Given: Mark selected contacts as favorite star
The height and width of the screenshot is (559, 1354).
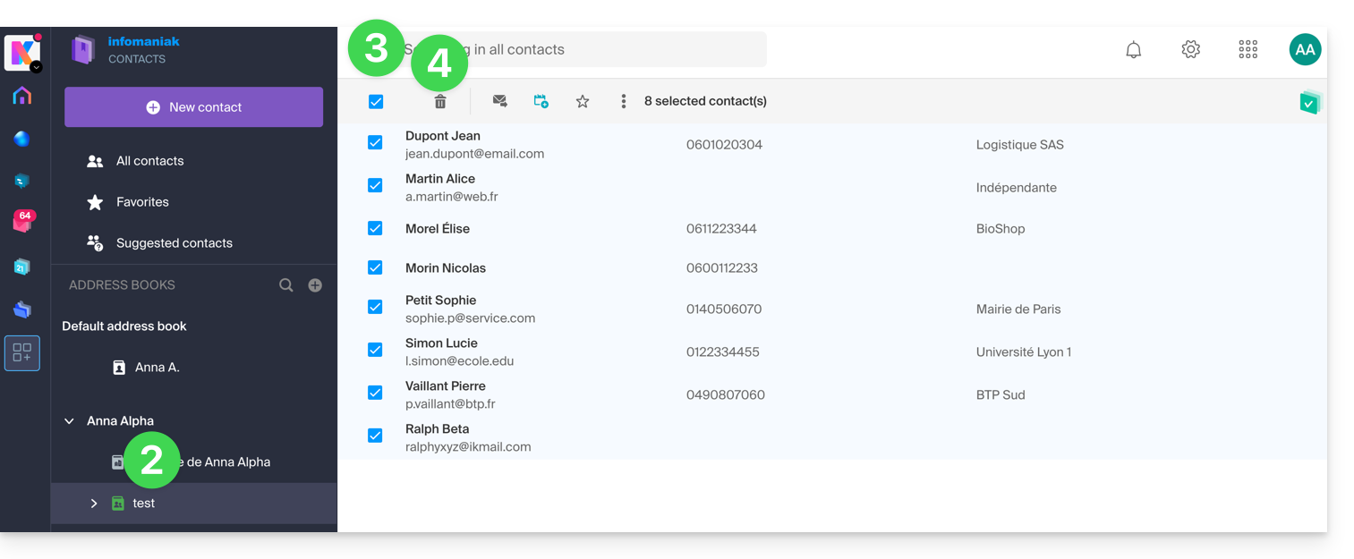Looking at the screenshot, I should pyautogui.click(x=583, y=102).
